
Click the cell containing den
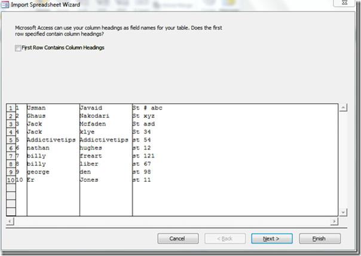click(106, 172)
